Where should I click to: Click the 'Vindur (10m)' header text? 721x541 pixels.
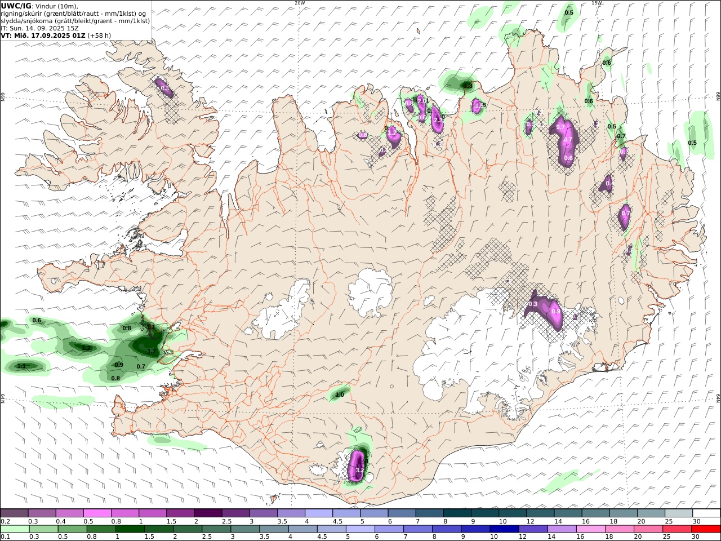57,6
